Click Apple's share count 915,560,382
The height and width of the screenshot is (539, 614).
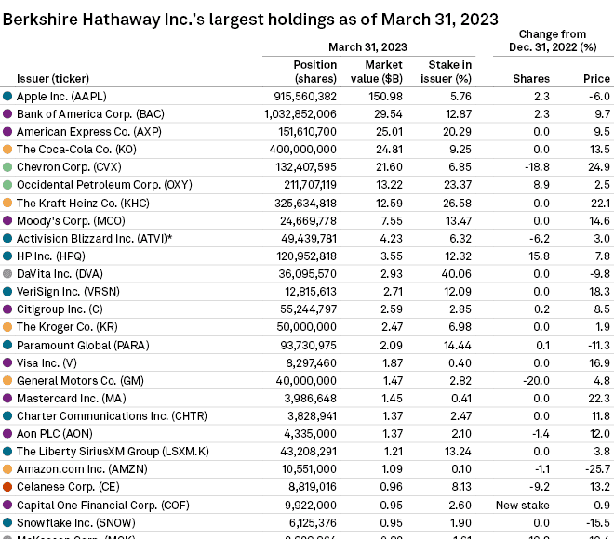tap(305, 97)
